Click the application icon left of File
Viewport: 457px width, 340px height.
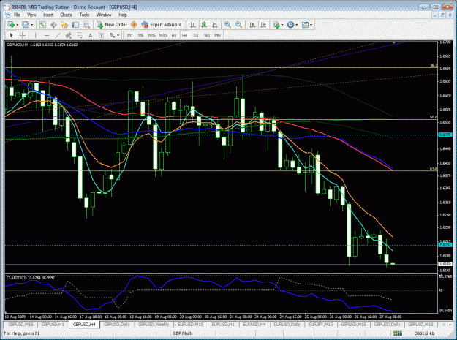[8, 15]
